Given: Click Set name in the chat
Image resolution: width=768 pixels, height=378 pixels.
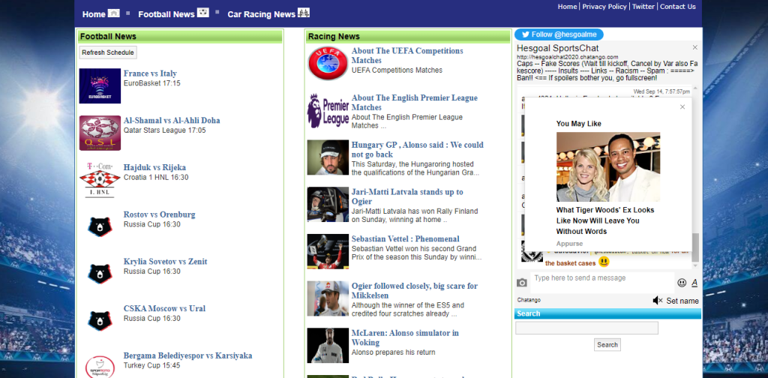Looking at the screenshot, I should point(682,301).
